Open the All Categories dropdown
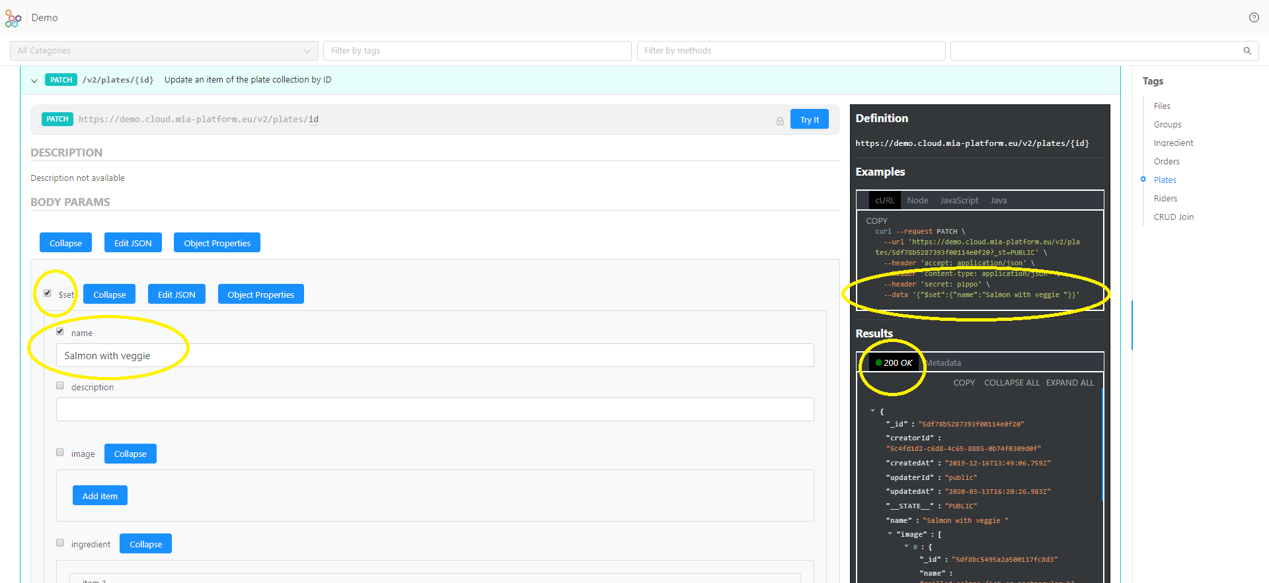This screenshot has width=1269, height=583. click(x=164, y=51)
